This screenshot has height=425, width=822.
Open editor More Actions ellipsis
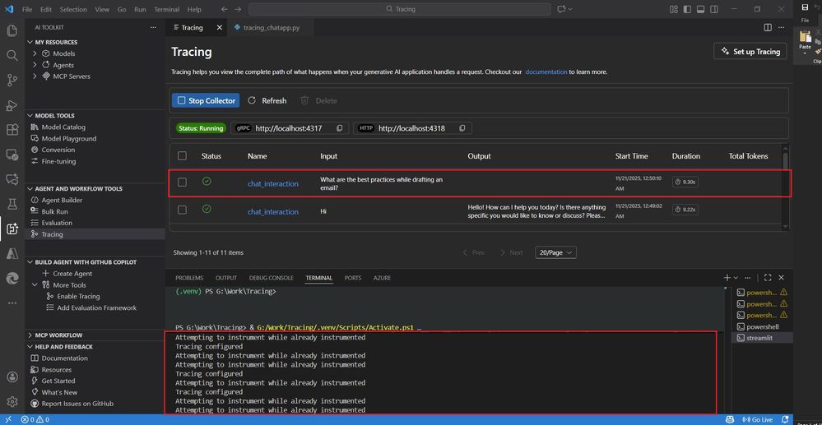tap(781, 27)
